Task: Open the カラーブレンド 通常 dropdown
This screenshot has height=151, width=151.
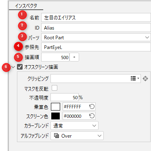Action: point(74,125)
